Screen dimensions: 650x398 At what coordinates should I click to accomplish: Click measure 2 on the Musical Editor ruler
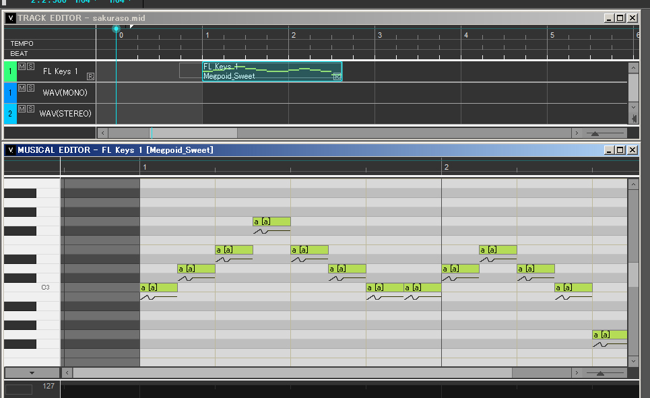(x=447, y=167)
